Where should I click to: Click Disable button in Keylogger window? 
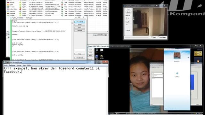[x=80, y=31]
